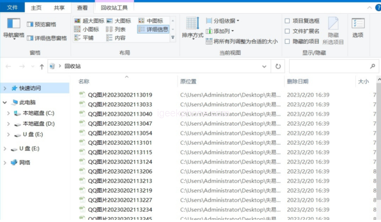381x222 pixels.
Task: Click the 导航窗格 navigation pane icon
Action: [13, 24]
